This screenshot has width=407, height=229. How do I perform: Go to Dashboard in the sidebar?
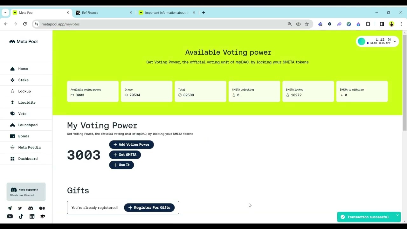click(x=28, y=159)
